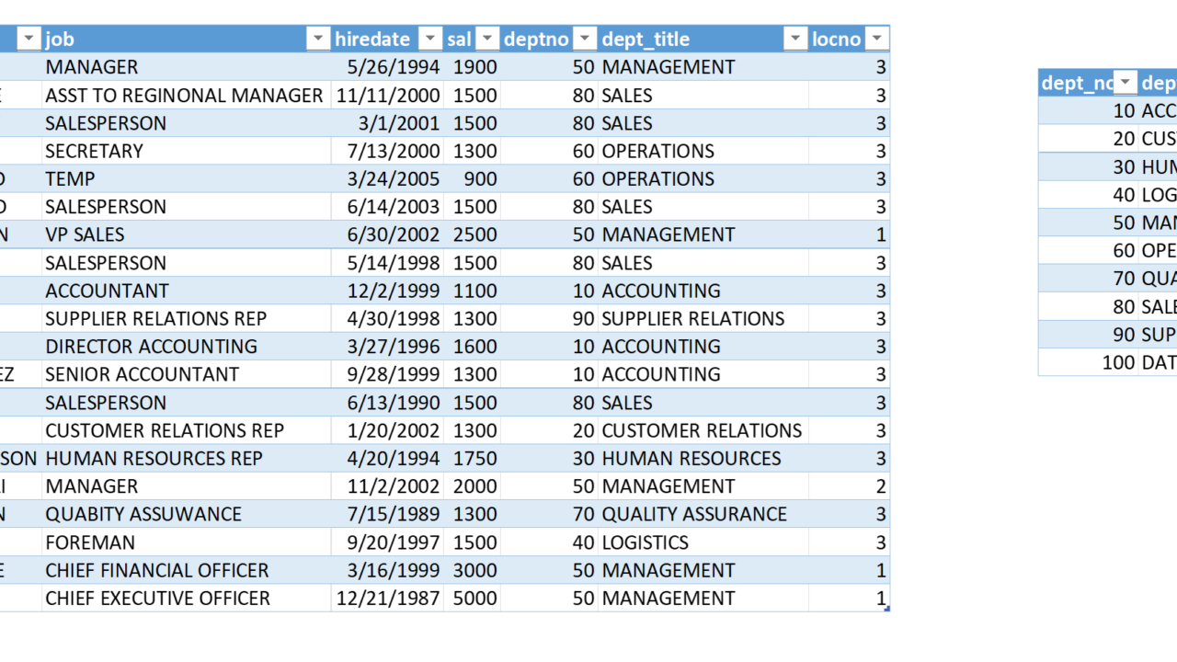Screen dimensions: 1177x662
Task: Click the SENIOR ACCOUNTANT cell
Action: click(187, 374)
